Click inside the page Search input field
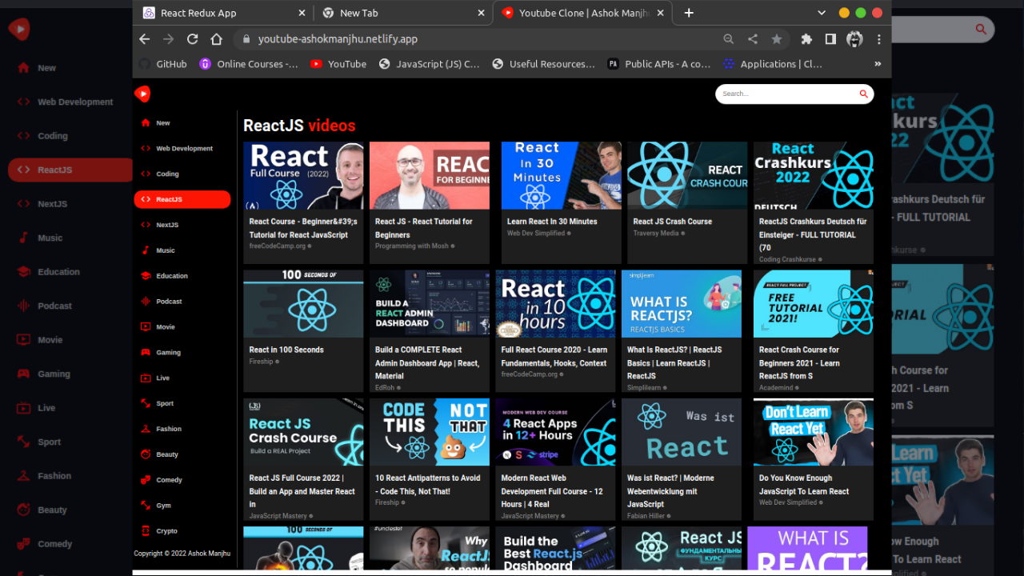 tap(786, 94)
